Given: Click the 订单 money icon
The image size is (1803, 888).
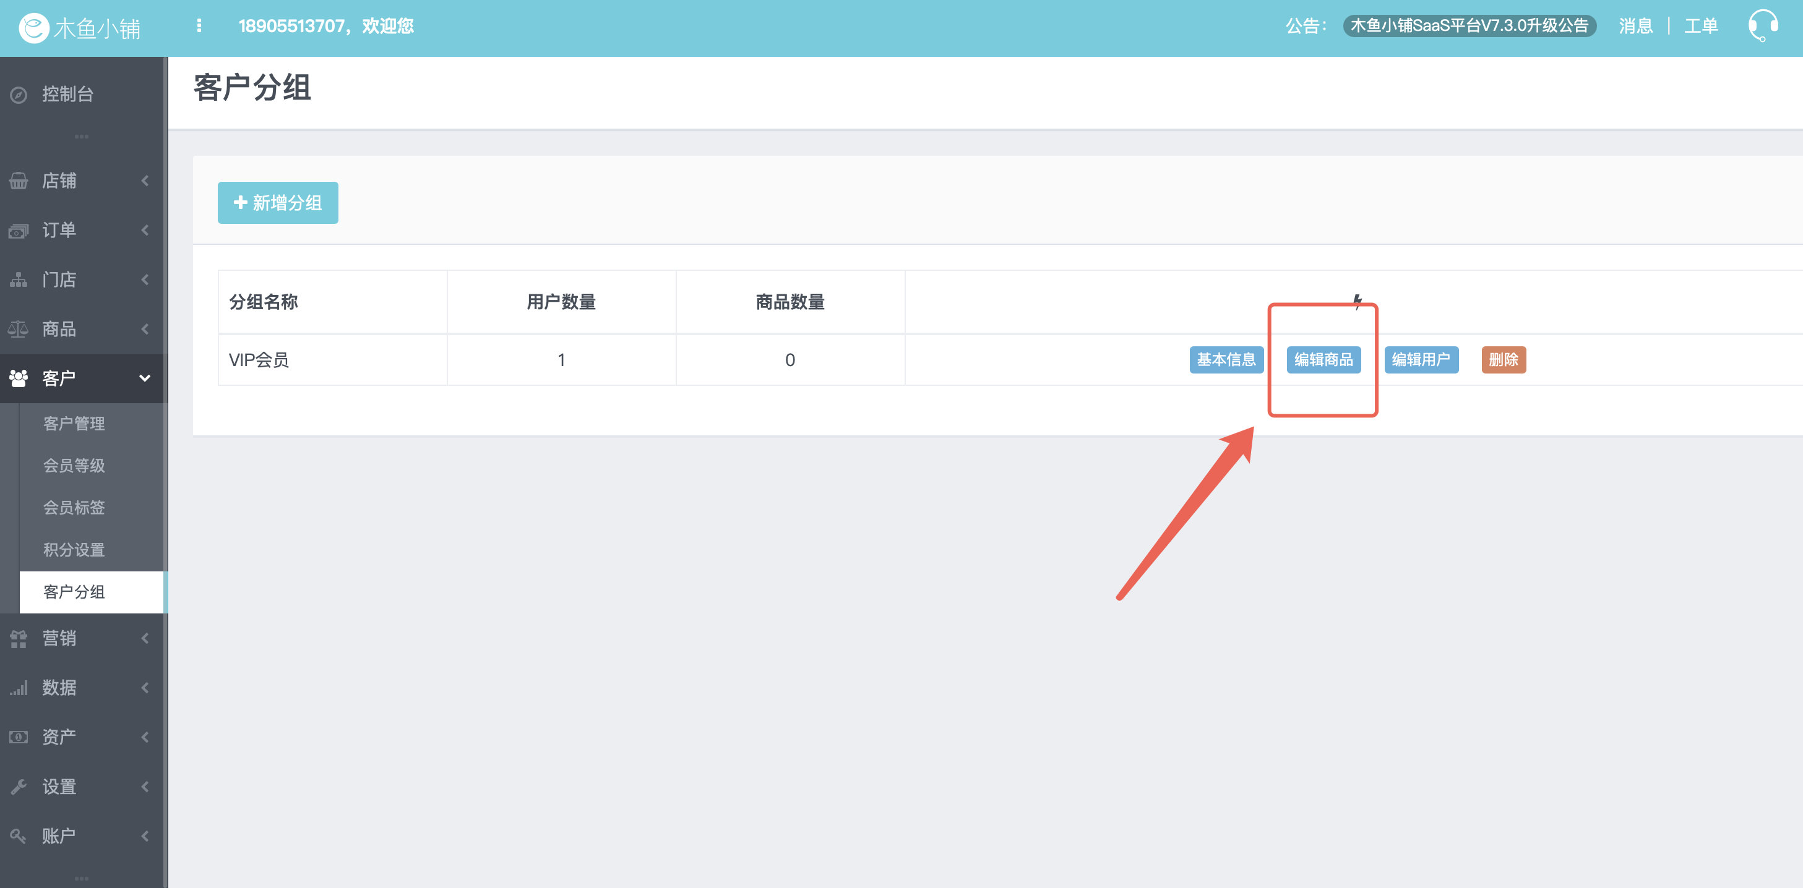Looking at the screenshot, I should tap(19, 230).
